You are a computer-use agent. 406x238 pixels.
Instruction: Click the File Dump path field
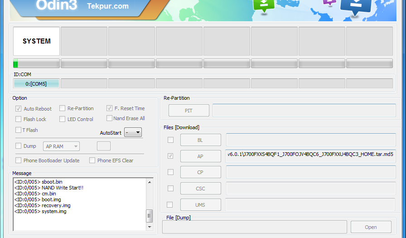(255, 227)
